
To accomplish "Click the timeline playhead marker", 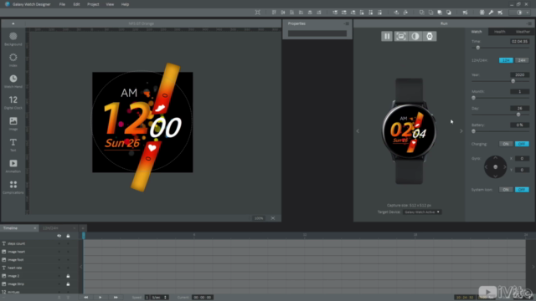I will click(x=84, y=236).
